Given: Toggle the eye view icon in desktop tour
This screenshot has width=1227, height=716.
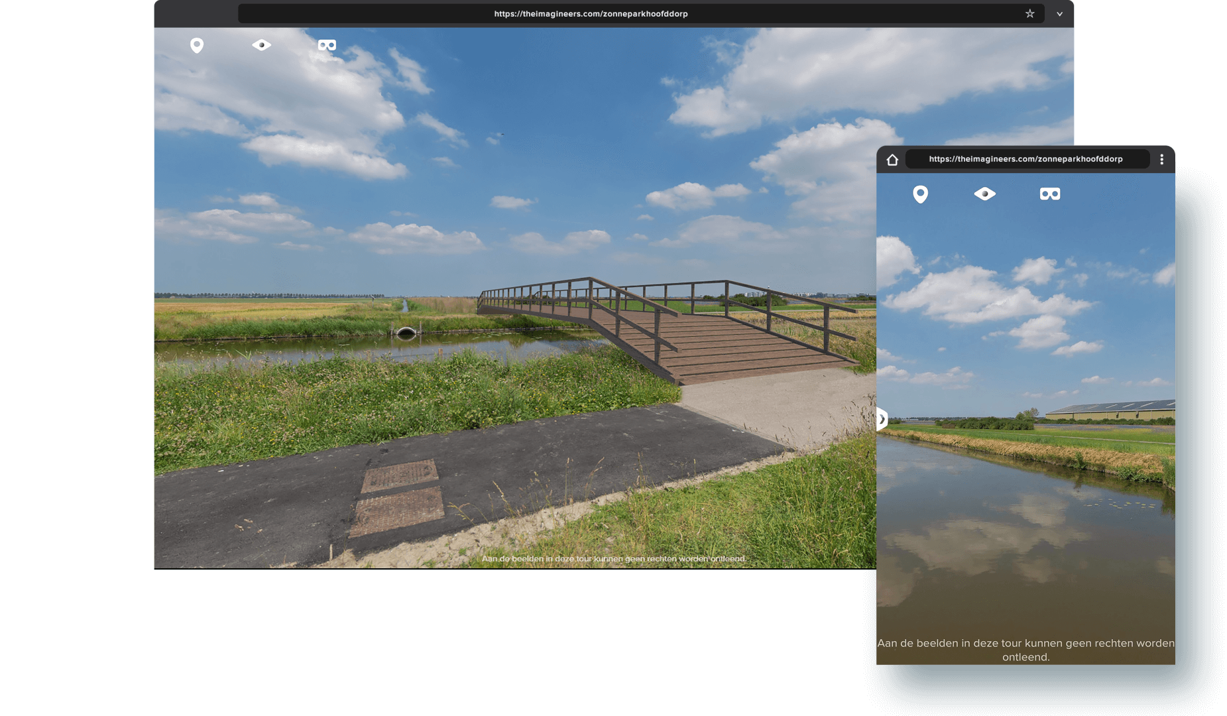Looking at the screenshot, I should tap(261, 45).
